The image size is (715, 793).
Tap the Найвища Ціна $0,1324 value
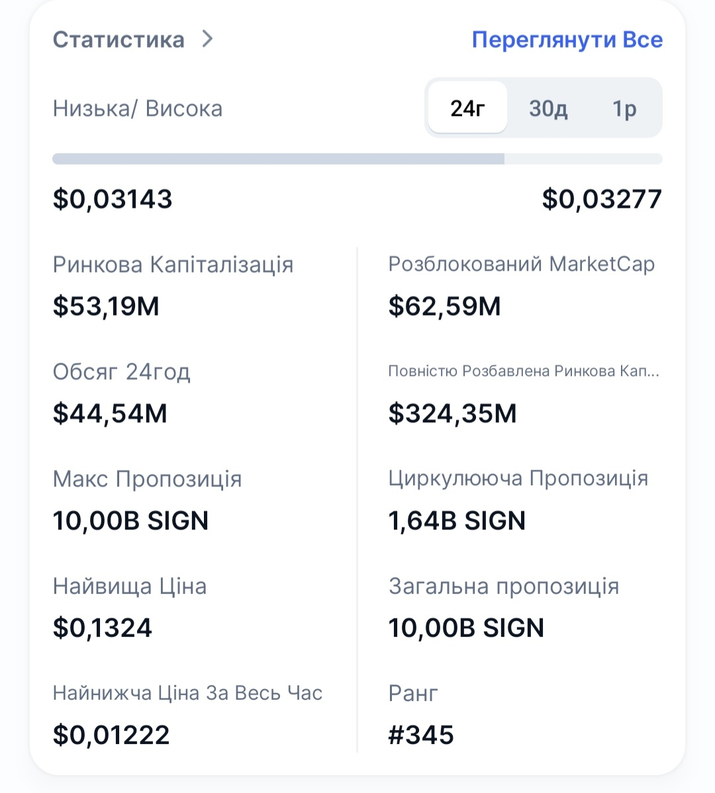coord(103,628)
